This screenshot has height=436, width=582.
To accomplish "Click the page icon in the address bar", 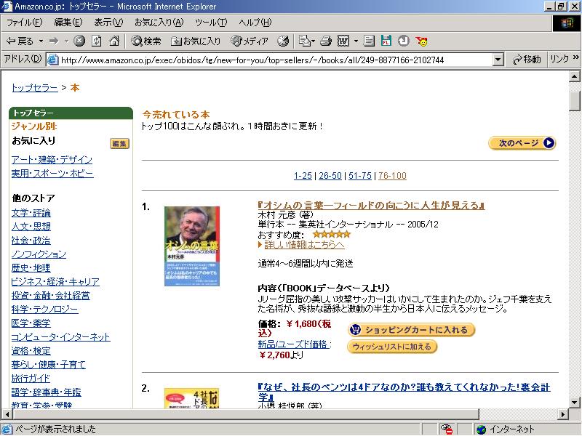I will coord(53,60).
